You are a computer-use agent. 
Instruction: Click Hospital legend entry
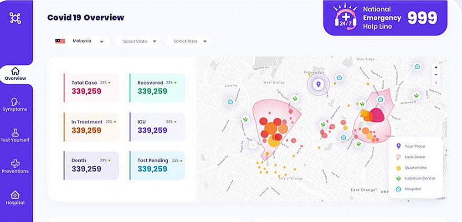coord(408,189)
